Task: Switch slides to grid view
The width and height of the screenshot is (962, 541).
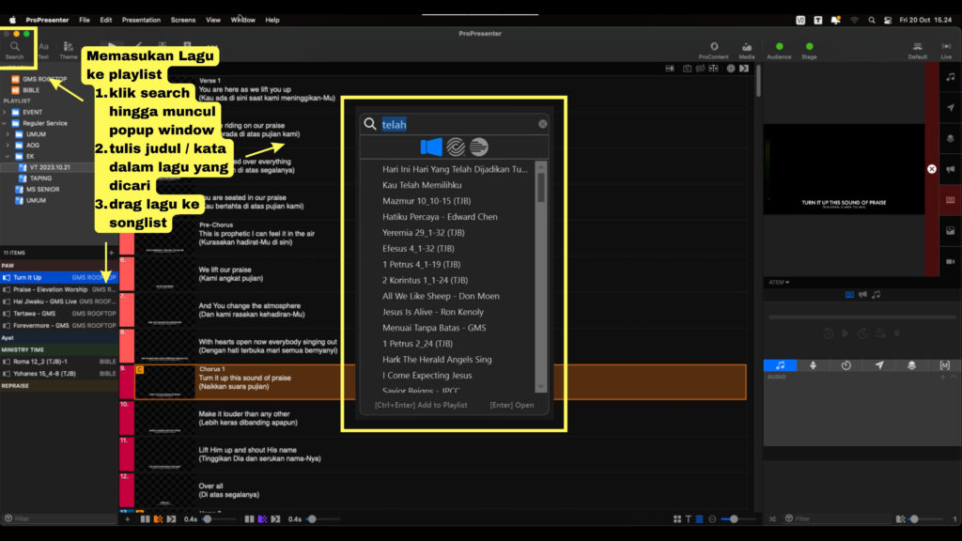Action: [676, 518]
